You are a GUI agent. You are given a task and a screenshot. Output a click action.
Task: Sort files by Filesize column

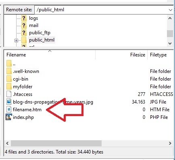pyautogui.click(x=137, y=55)
